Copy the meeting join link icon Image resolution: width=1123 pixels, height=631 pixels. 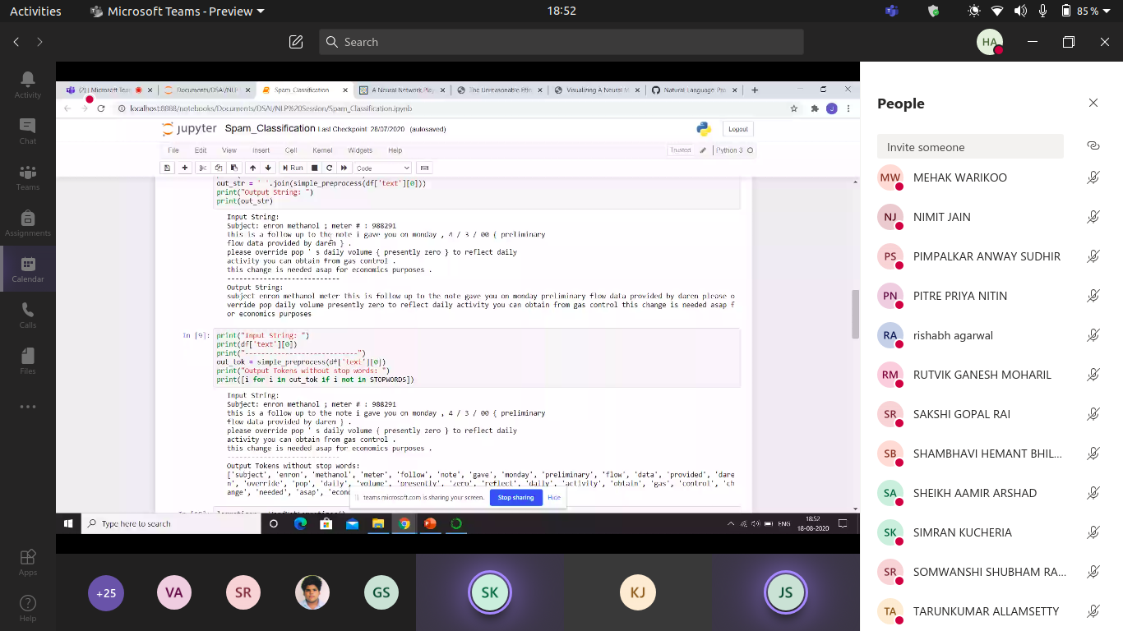click(1093, 146)
